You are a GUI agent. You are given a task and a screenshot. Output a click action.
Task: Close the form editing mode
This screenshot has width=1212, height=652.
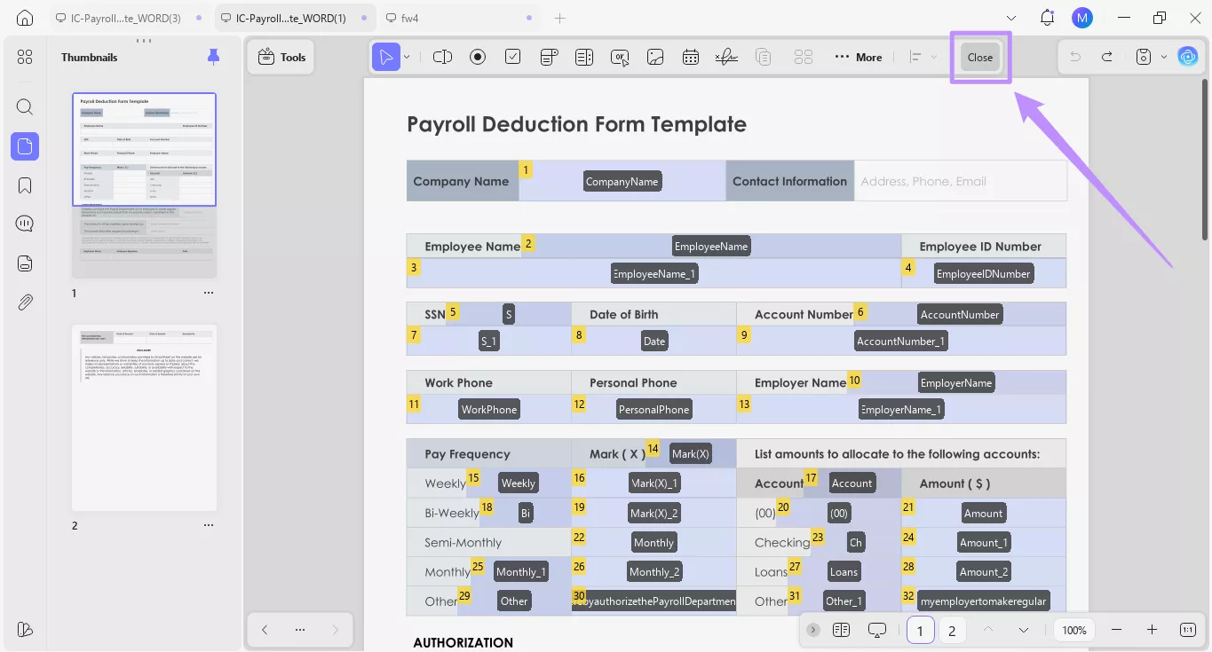pos(980,57)
